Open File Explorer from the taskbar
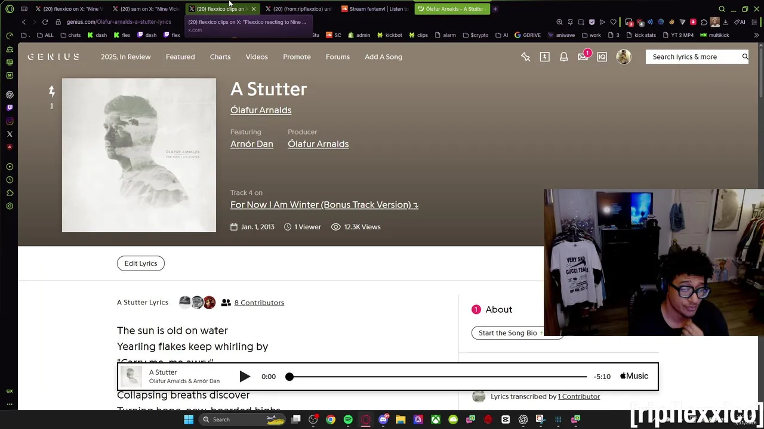Screen dimensions: 764x429 tap(401, 419)
